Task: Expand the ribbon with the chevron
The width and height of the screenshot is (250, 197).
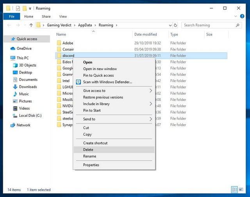Action: point(236,16)
